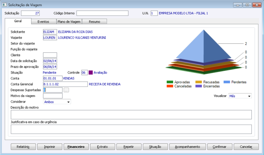Screen dimensions: 264x155
Task: Focus the Código Interno field
Action: 102,13
